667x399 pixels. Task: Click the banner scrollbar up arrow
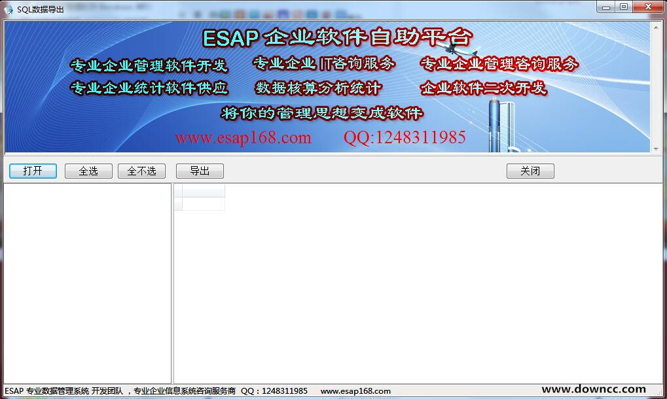657,26
